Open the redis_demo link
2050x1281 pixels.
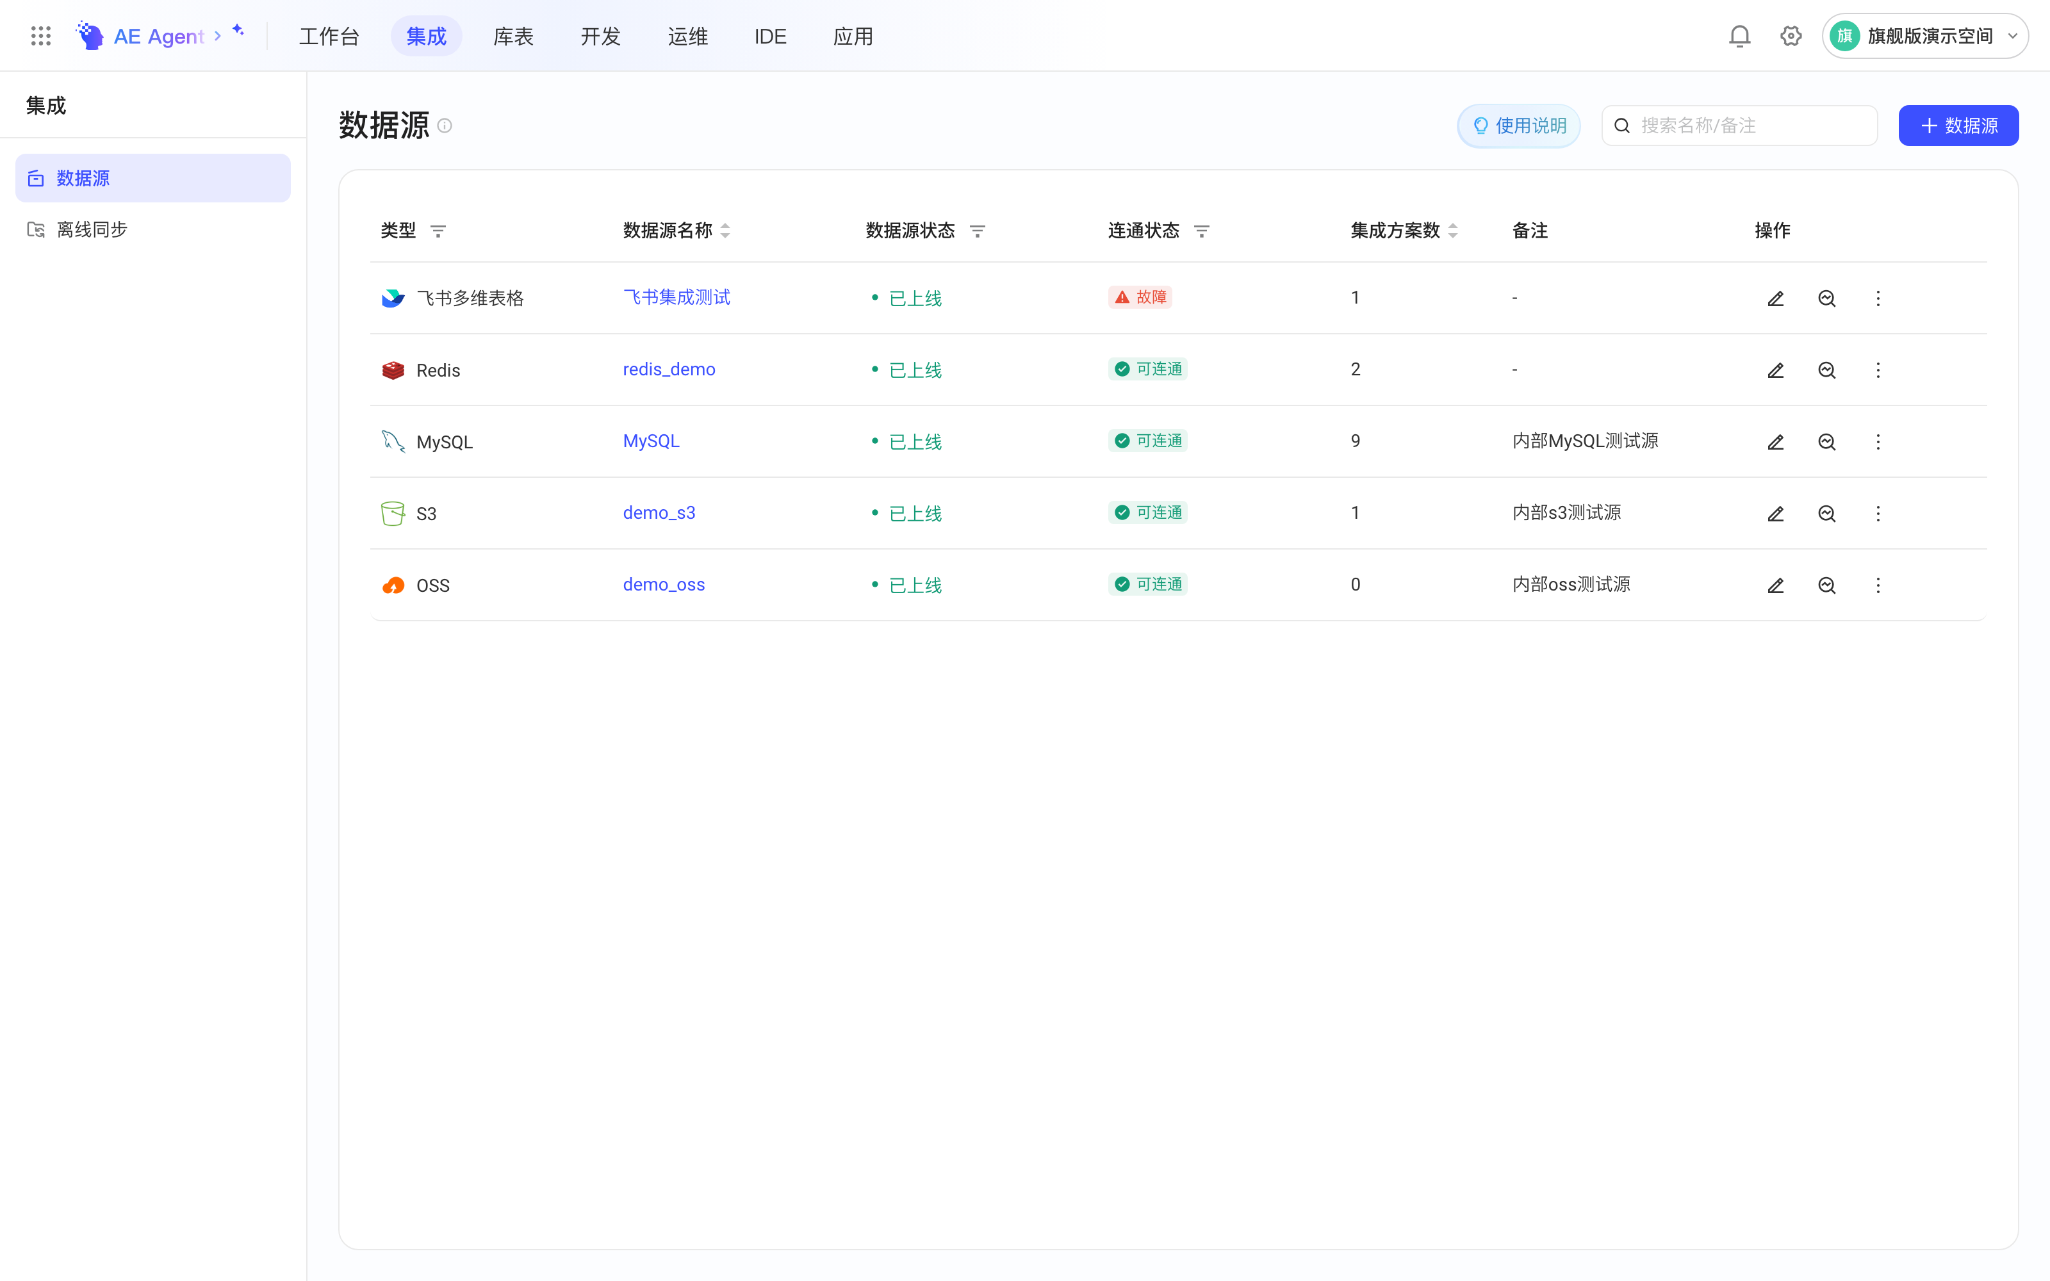pos(668,370)
